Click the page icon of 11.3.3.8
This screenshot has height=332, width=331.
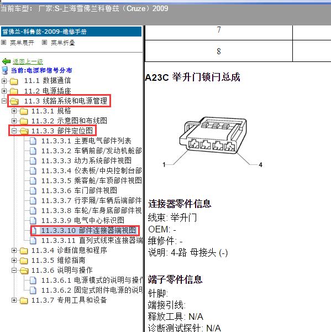click(33, 211)
